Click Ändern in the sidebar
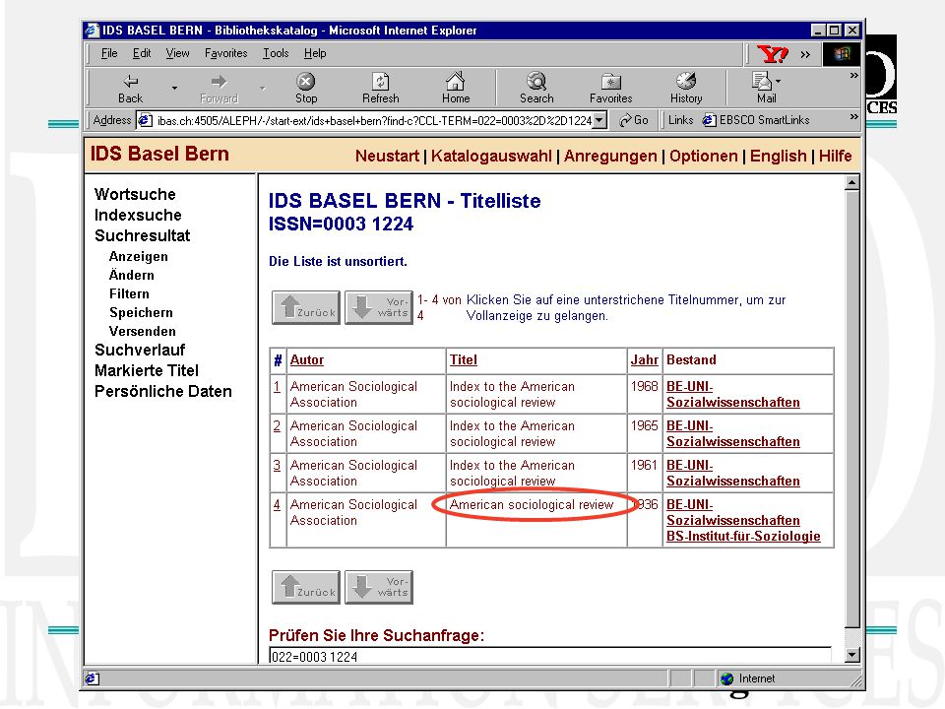 pyautogui.click(x=131, y=275)
